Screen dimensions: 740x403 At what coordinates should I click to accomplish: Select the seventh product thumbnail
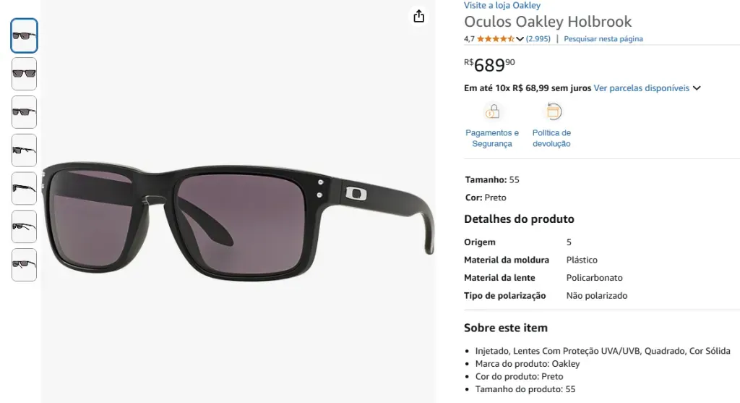pos(24,265)
